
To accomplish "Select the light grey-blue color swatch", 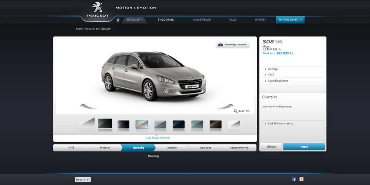I will click(x=160, y=124).
